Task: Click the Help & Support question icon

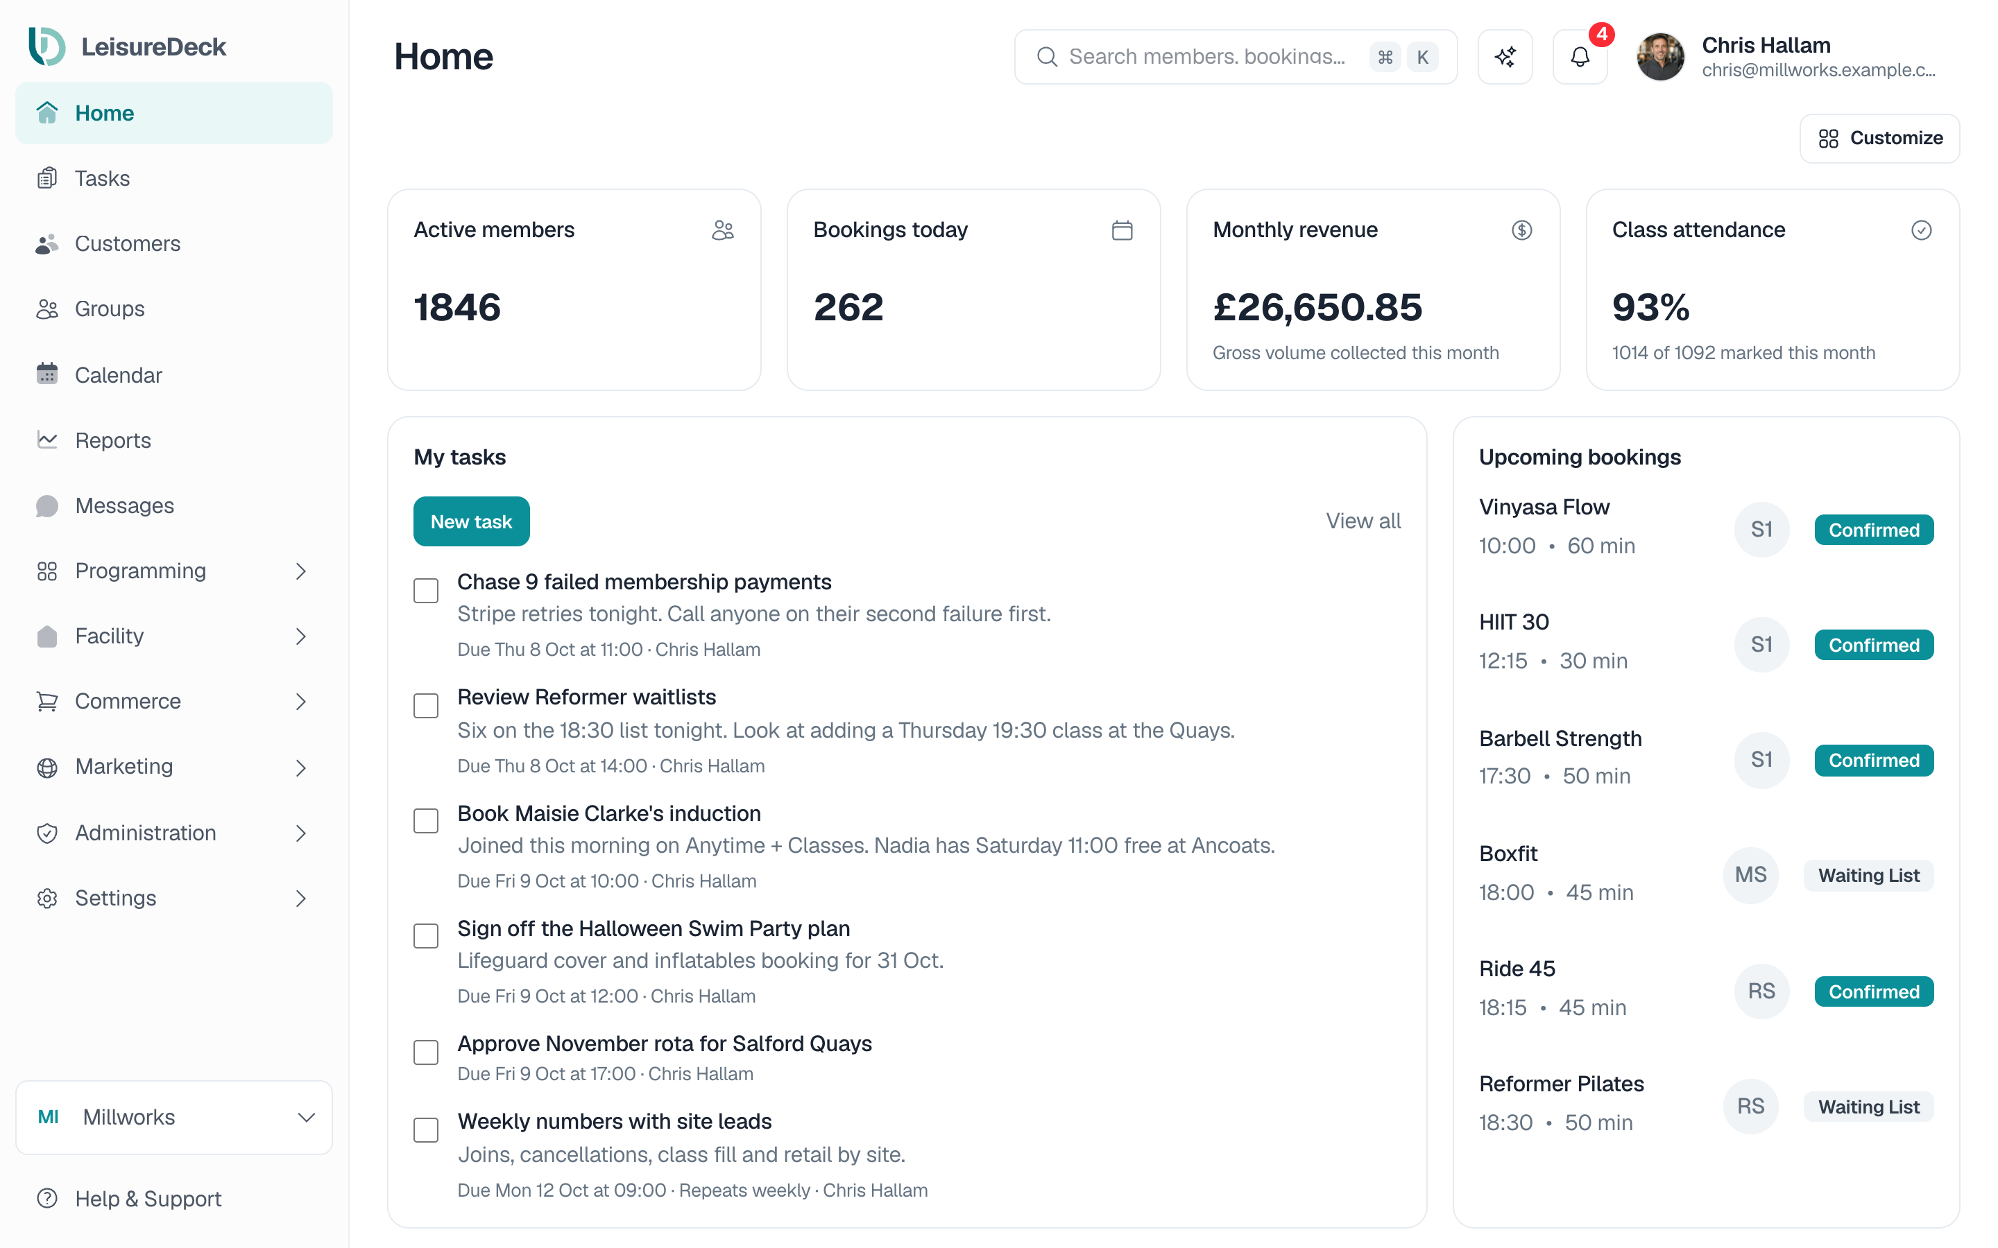Action: (x=47, y=1197)
